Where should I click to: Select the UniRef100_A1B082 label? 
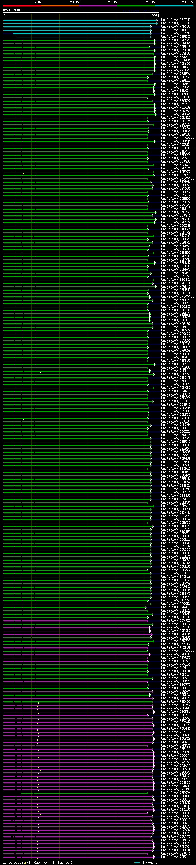[176, 702]
